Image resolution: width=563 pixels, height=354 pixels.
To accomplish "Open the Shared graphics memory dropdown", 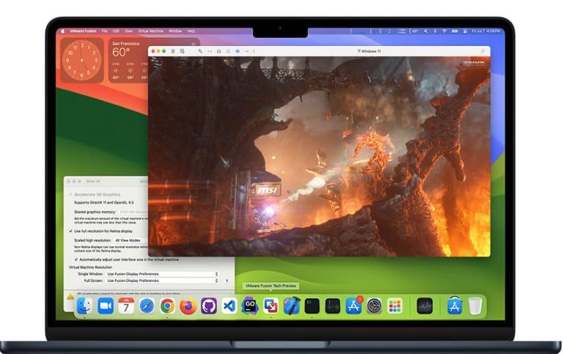I will click(133, 212).
